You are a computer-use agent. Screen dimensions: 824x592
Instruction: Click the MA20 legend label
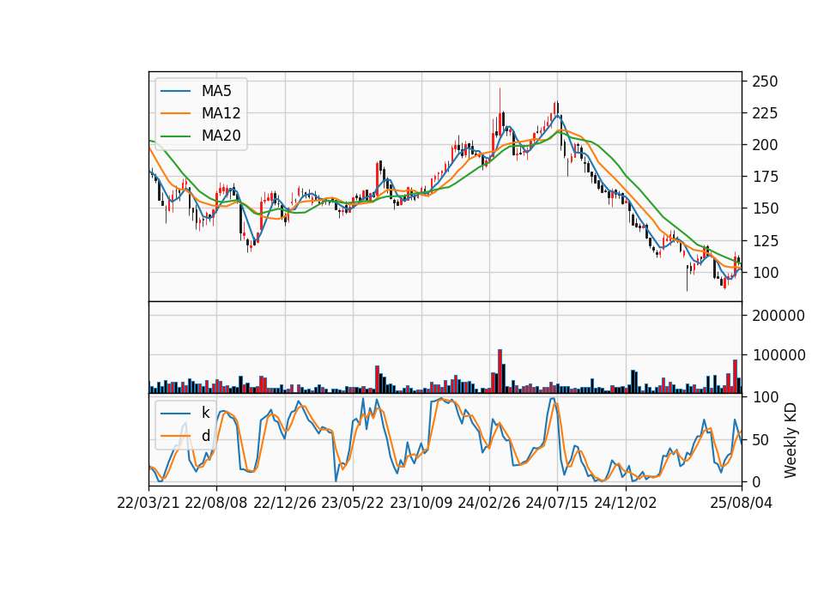221,136
